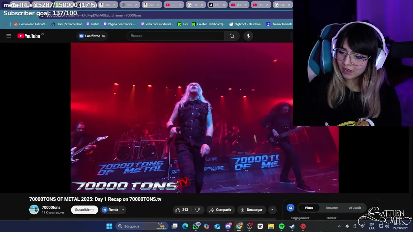Image resolution: width=413 pixels, height=232 pixels.
Task: Click the Suscribirme button
Action: coord(85,210)
